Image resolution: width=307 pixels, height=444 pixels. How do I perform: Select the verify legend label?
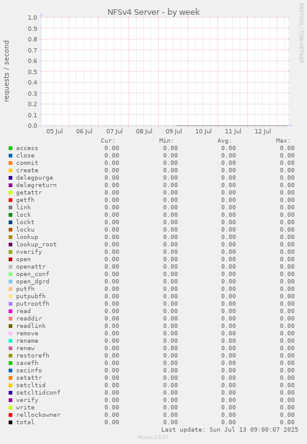click(x=27, y=400)
